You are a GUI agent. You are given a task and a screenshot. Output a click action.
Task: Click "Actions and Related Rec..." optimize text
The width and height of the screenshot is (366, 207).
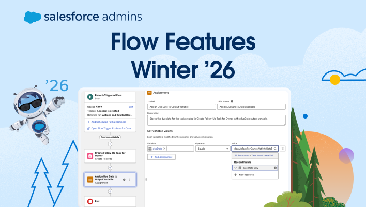(117, 115)
